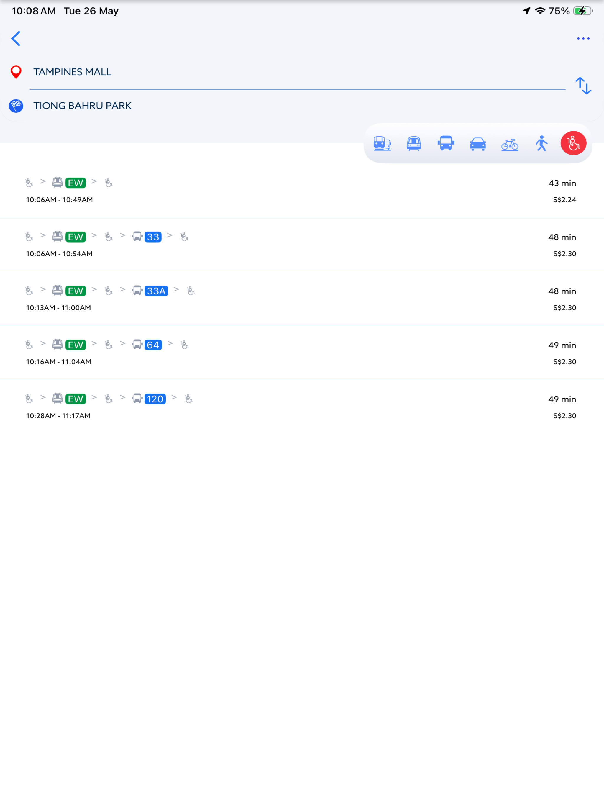604x806 pixels.
Task: Tap the blue bus 33 badge
Action: (153, 237)
